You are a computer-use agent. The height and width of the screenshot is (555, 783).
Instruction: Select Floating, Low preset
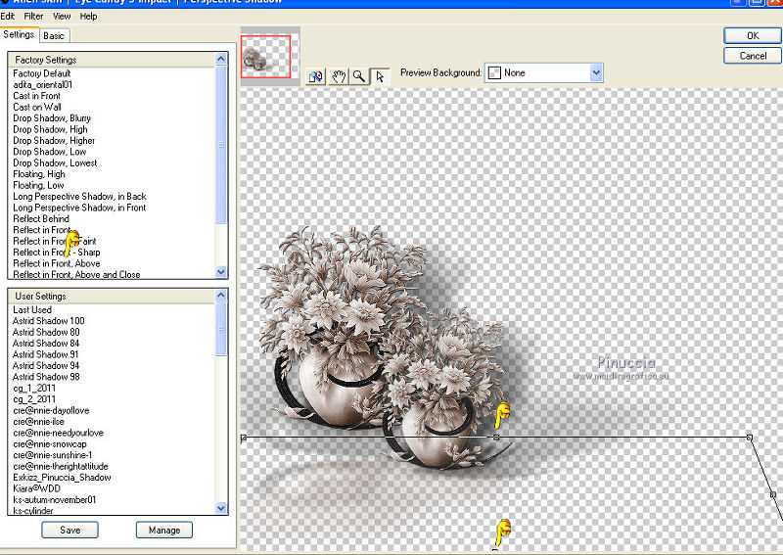pyautogui.click(x=38, y=185)
